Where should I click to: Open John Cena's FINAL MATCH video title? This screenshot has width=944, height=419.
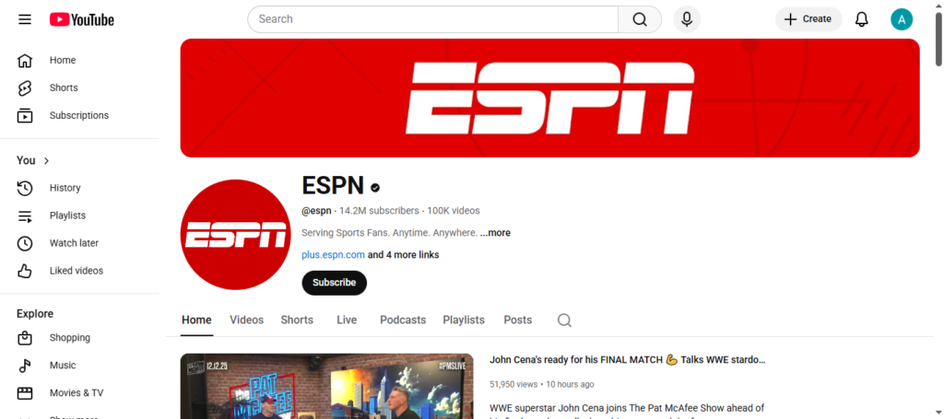point(627,360)
